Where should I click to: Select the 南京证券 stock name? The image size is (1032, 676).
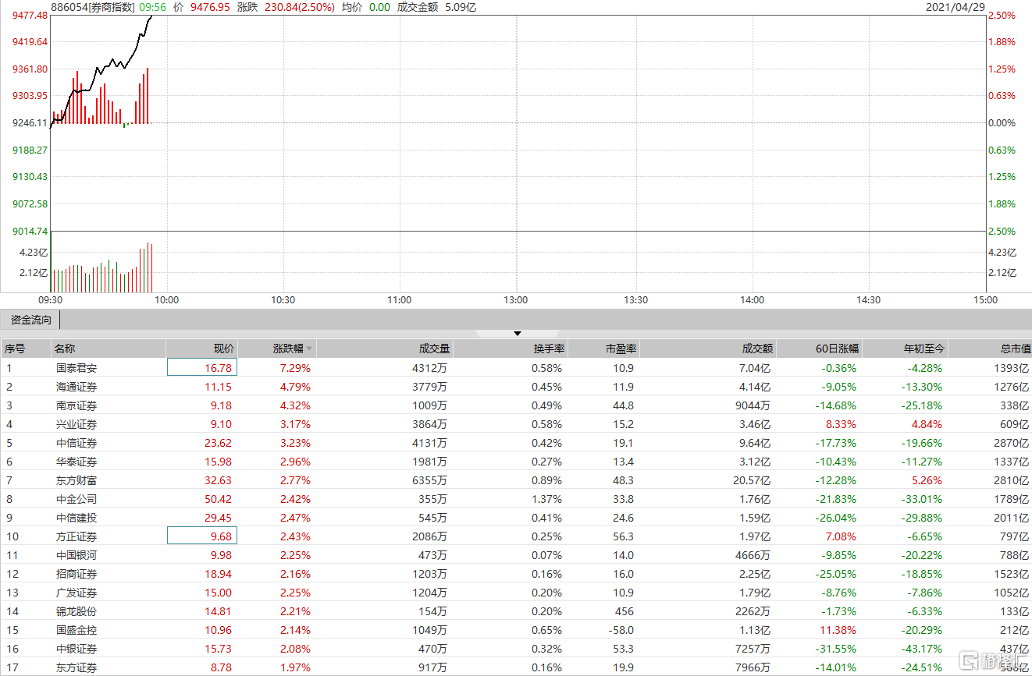tap(77, 405)
